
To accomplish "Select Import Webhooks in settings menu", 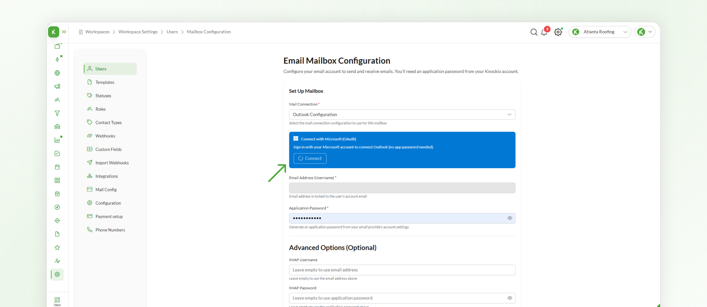I will 110,163.
